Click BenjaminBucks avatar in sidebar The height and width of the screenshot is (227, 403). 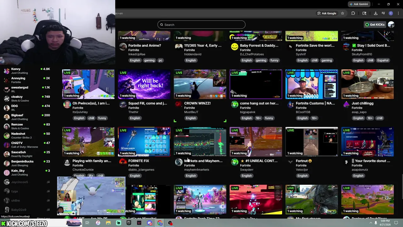(7, 163)
